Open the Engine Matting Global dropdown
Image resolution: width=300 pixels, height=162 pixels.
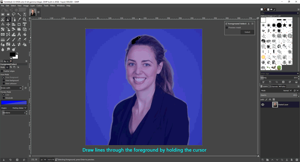tap(14, 108)
